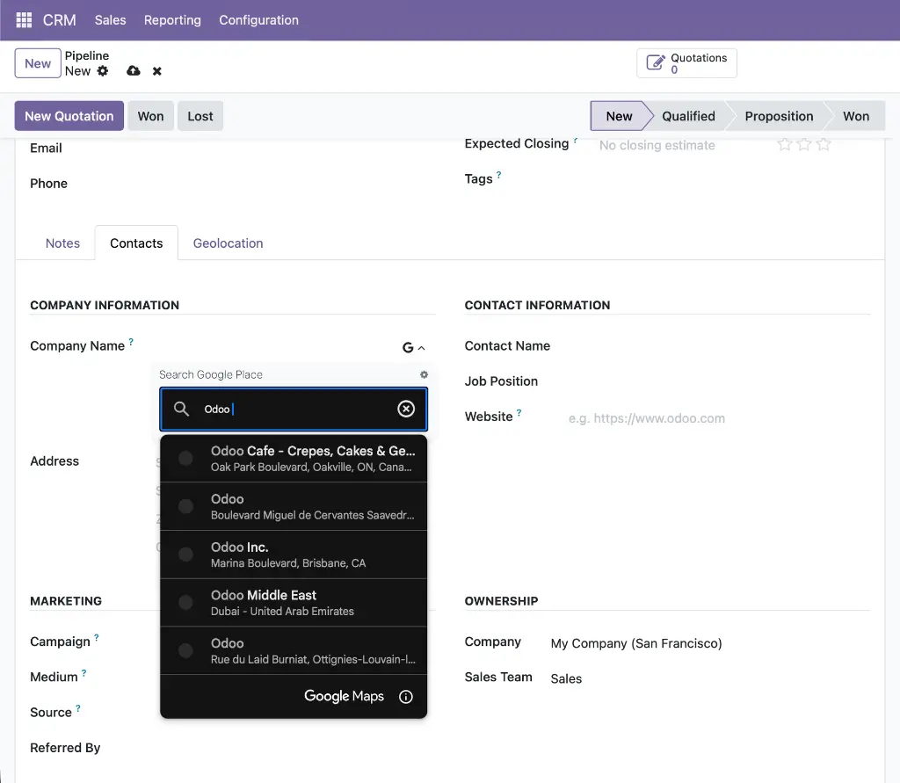Click the Sales team value
900x783 pixels.
566,679
